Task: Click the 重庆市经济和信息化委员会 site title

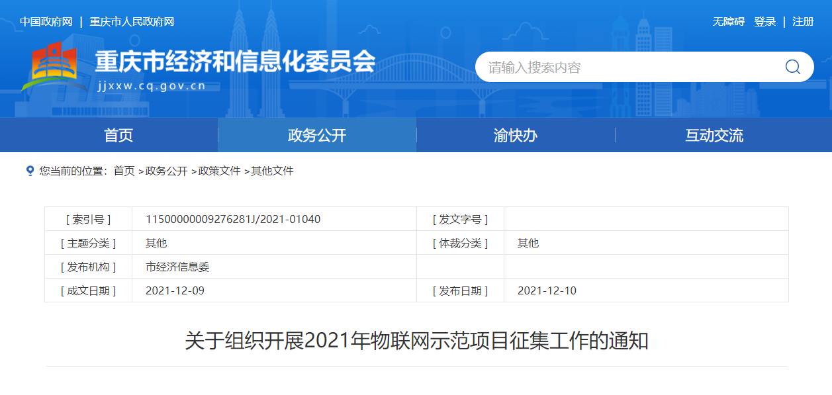Action: tap(235, 62)
